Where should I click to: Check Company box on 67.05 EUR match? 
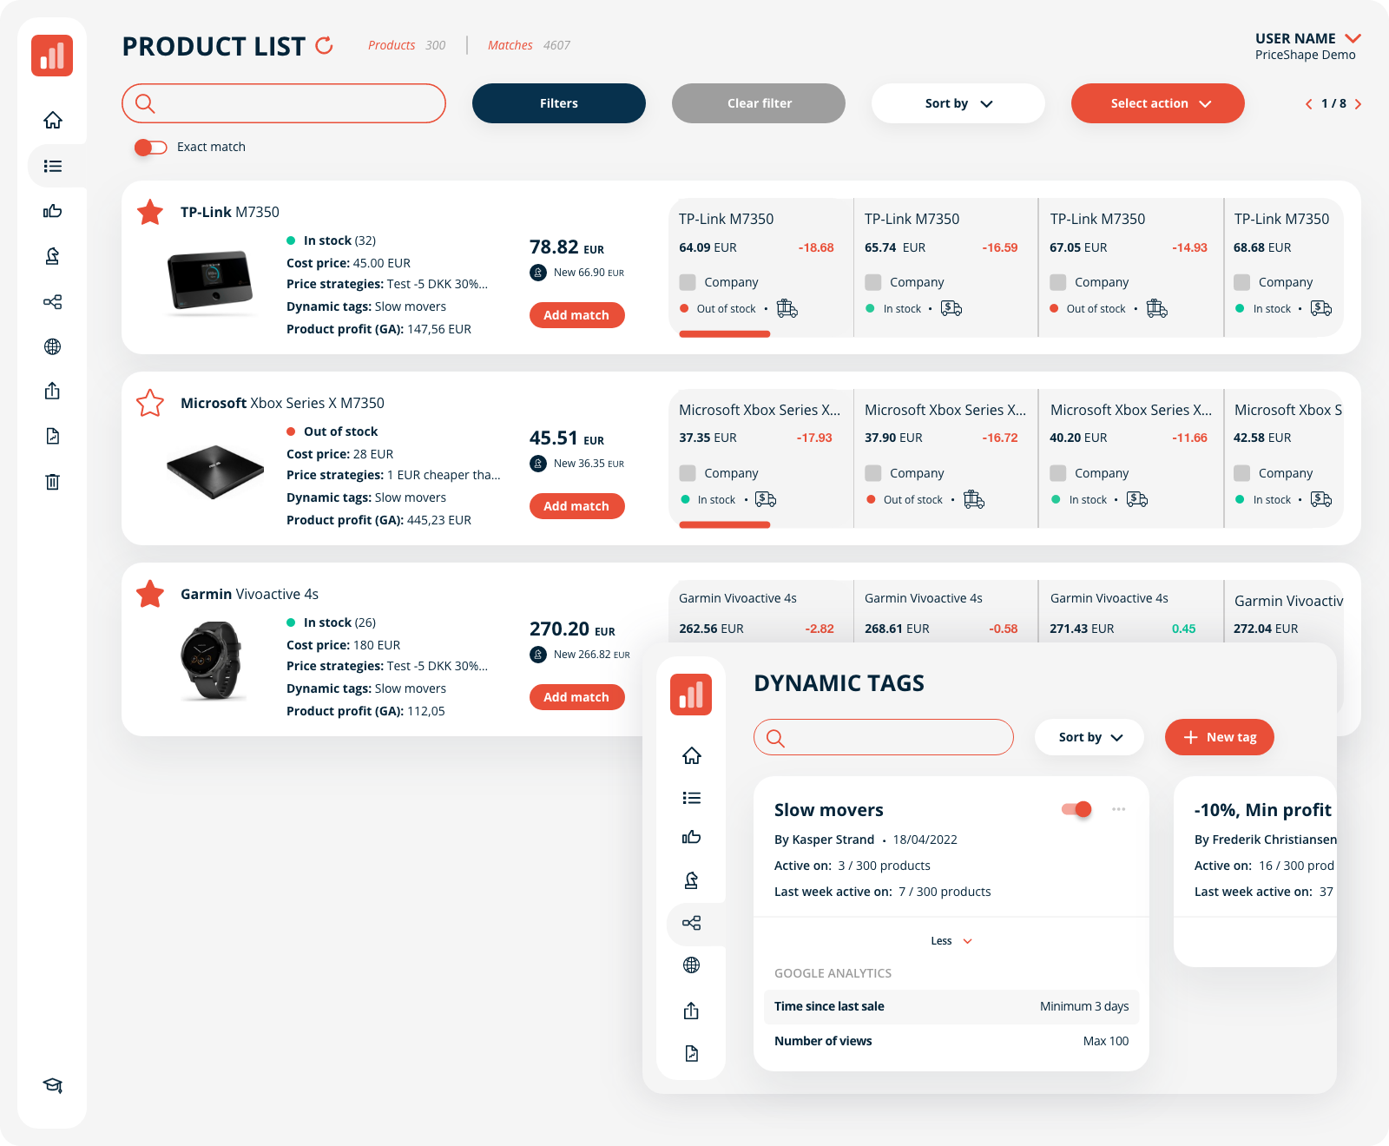(1058, 282)
